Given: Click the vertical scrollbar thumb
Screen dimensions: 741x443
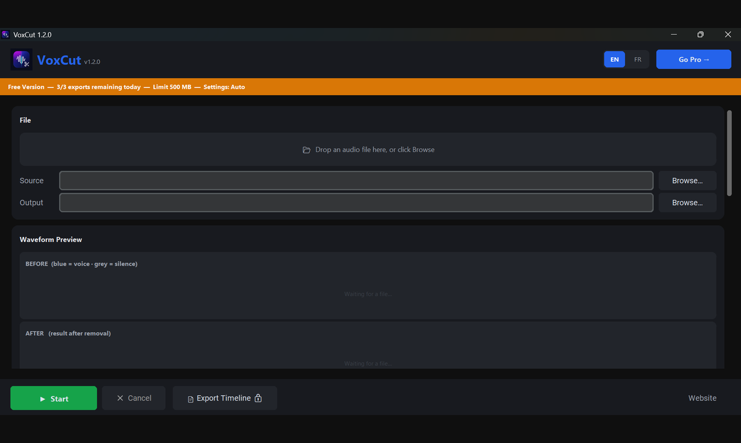Looking at the screenshot, I should click(x=729, y=153).
